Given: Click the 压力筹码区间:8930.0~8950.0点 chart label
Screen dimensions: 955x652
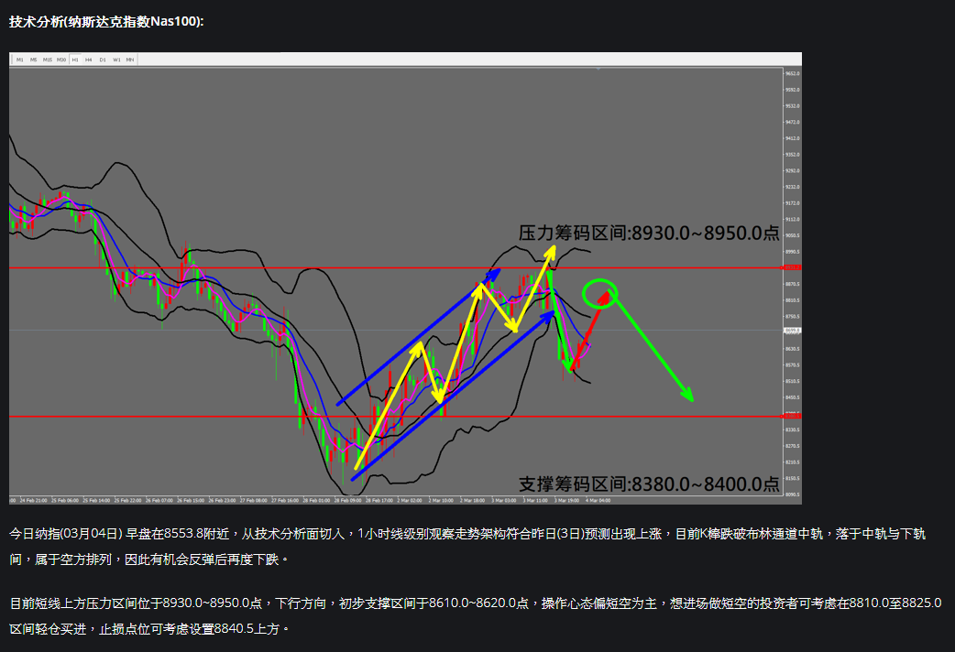Looking at the screenshot, I should point(649,233).
